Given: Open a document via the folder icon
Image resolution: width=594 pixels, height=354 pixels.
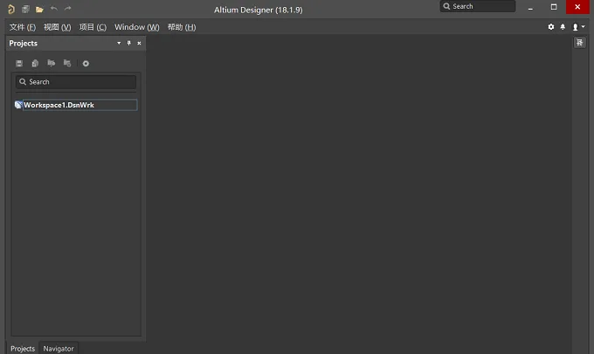Looking at the screenshot, I should pyautogui.click(x=39, y=9).
